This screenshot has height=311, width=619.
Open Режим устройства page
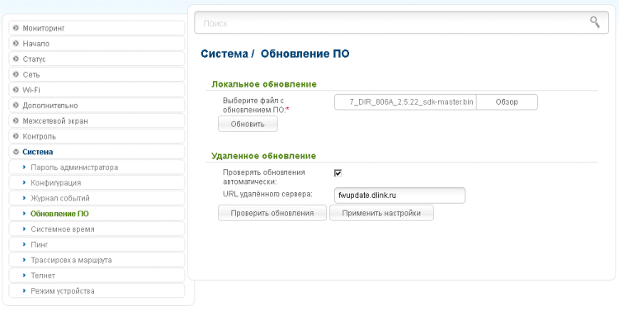[97, 291]
